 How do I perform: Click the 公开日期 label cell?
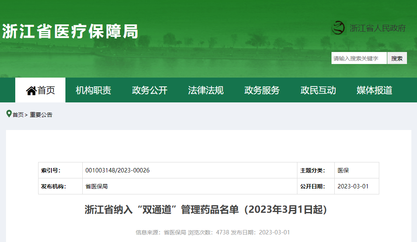(x=316, y=186)
